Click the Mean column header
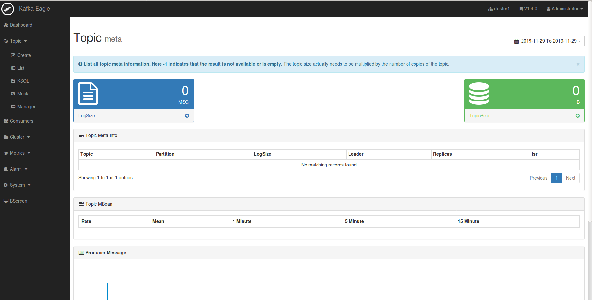 190,221
